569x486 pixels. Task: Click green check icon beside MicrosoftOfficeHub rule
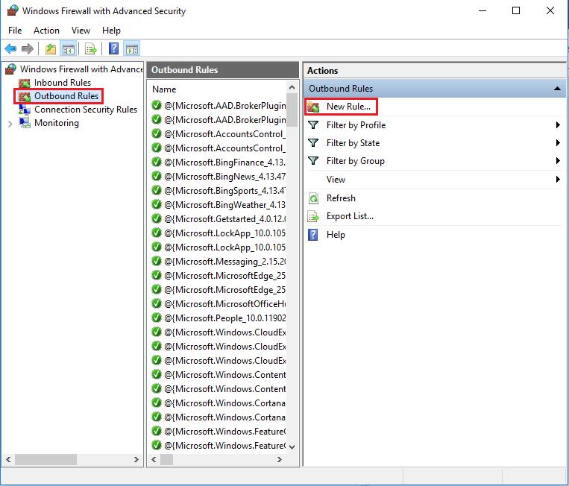tap(157, 303)
